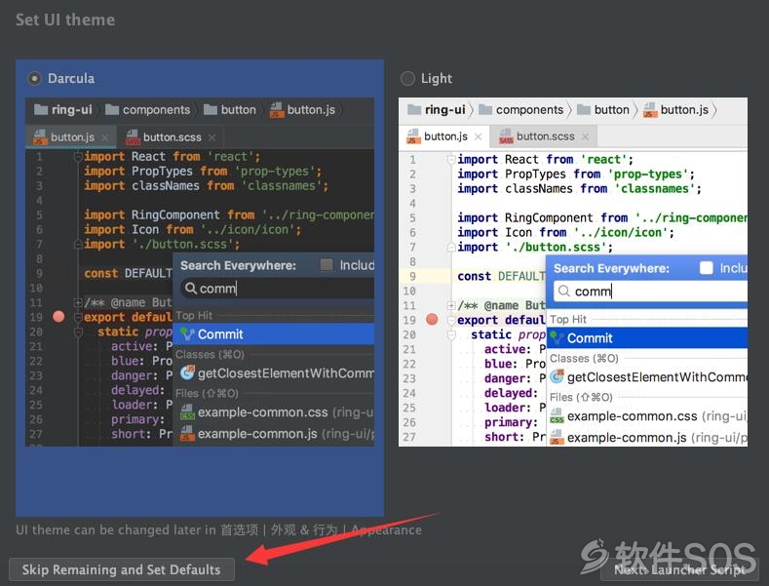Select the Darcula theme radio button
This screenshot has height=586, width=769.
tap(34, 79)
